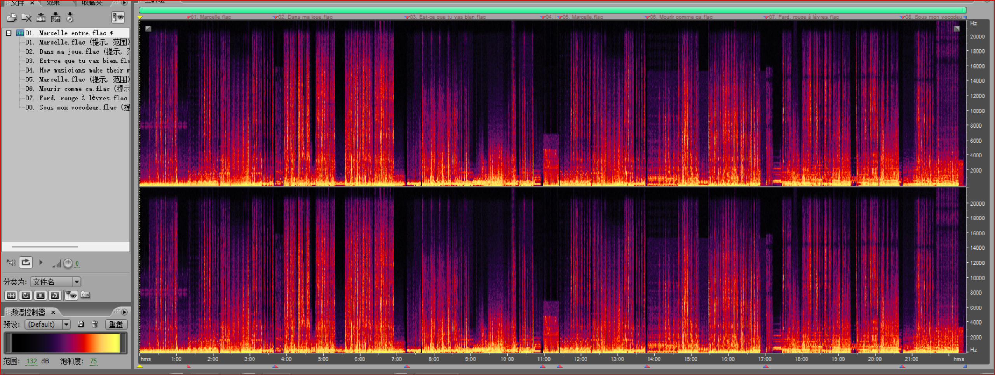Toggle the loop playback button
The image size is (995, 375).
[x=26, y=263]
